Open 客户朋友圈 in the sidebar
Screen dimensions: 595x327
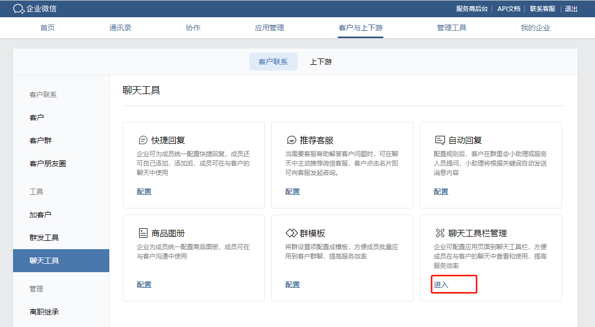point(48,163)
